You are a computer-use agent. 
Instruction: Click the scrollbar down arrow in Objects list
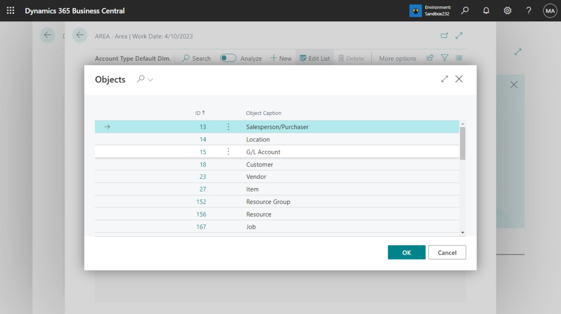click(462, 232)
